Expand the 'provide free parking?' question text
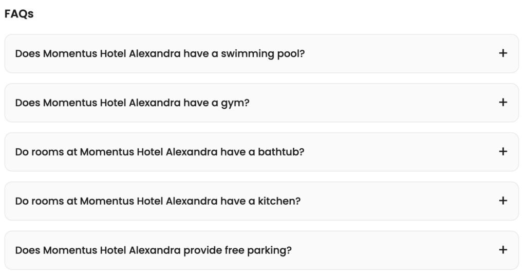Viewport: 526px width, 278px height. (153, 250)
